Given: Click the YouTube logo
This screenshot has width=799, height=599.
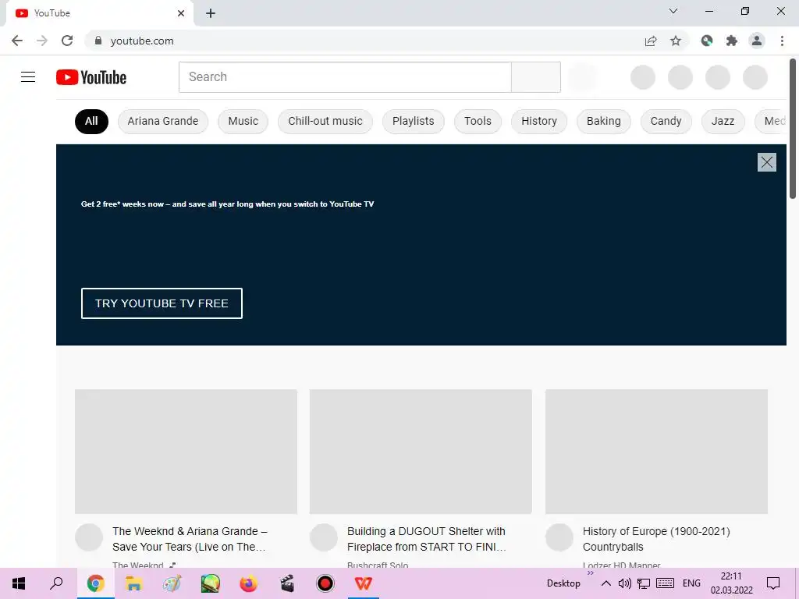Looking at the screenshot, I should [91, 77].
